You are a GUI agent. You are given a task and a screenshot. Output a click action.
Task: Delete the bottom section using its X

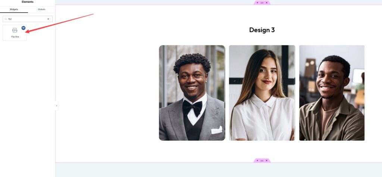(x=267, y=161)
